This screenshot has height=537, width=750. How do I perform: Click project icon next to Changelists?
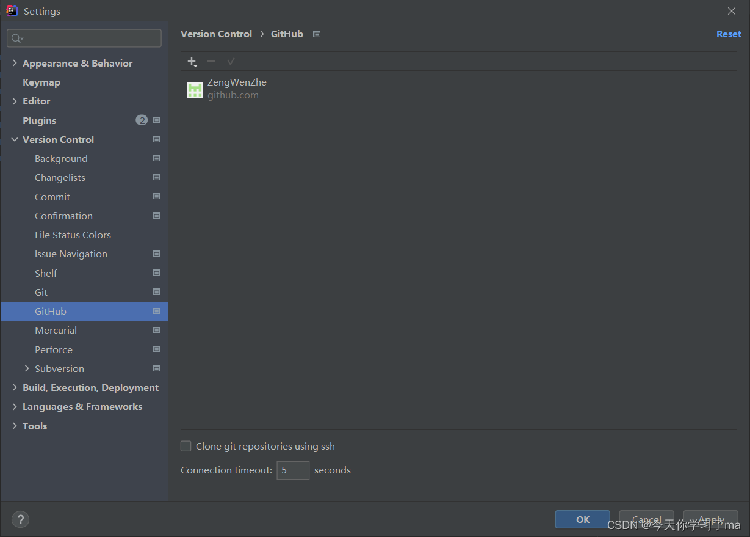click(x=157, y=177)
